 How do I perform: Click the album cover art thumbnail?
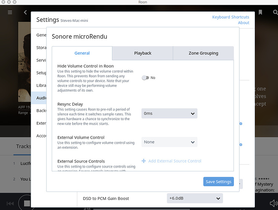coord(24,62)
